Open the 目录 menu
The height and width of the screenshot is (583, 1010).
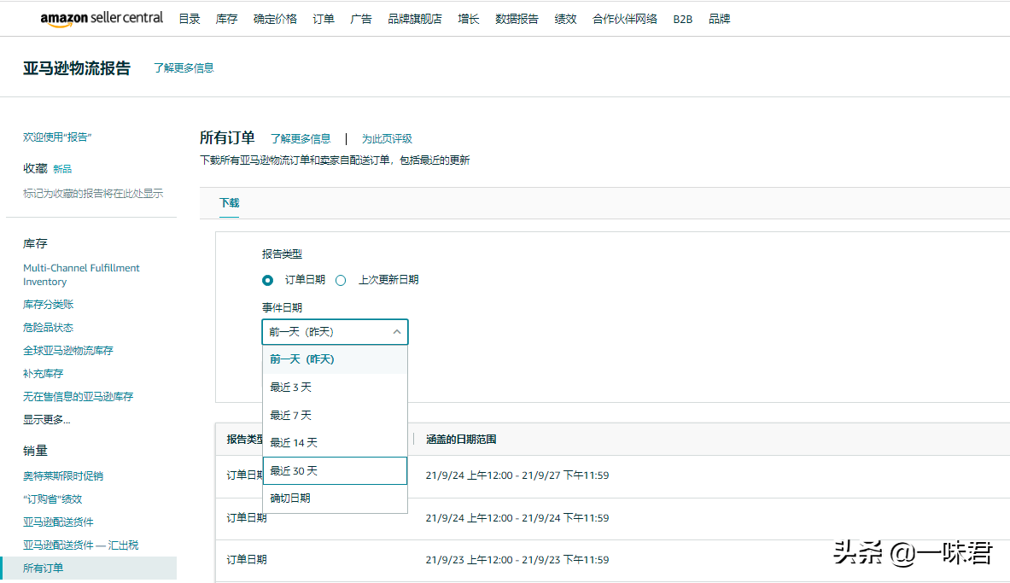(x=190, y=20)
